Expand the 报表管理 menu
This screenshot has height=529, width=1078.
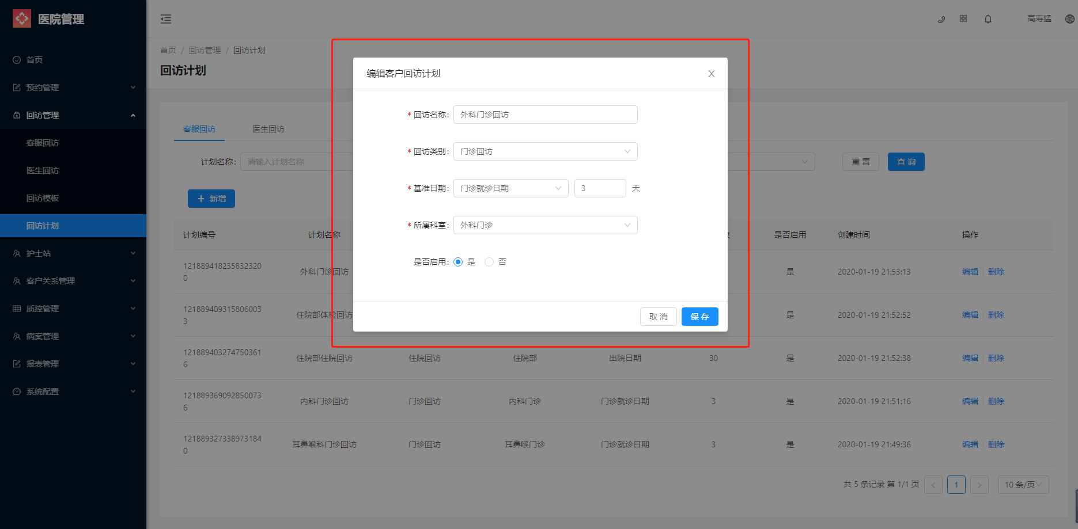click(133, 364)
